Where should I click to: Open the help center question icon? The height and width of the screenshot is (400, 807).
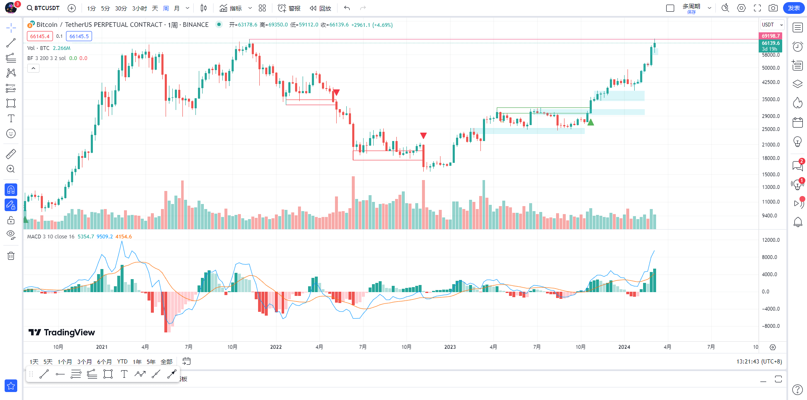coord(797,390)
